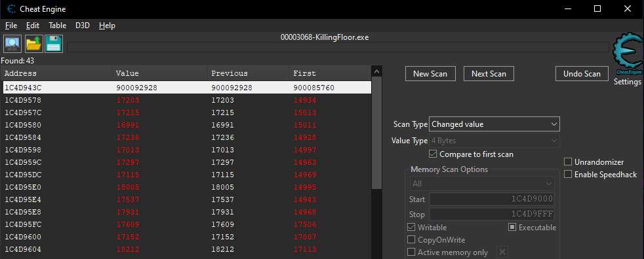The image size is (644, 259).
Task: Sort by the Value column header
Action: (159, 73)
